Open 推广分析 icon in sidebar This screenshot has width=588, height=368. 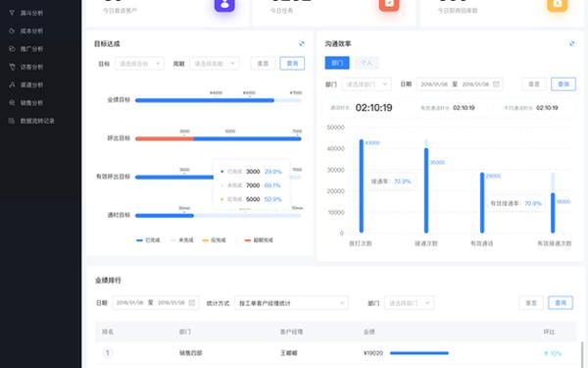point(12,49)
